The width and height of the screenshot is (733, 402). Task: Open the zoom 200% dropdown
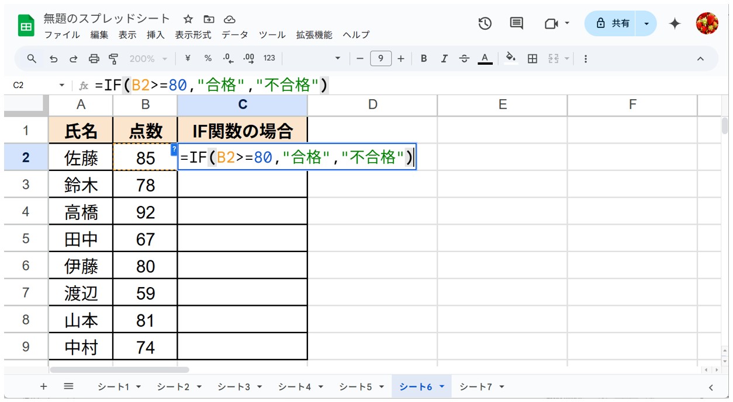pyautogui.click(x=149, y=58)
